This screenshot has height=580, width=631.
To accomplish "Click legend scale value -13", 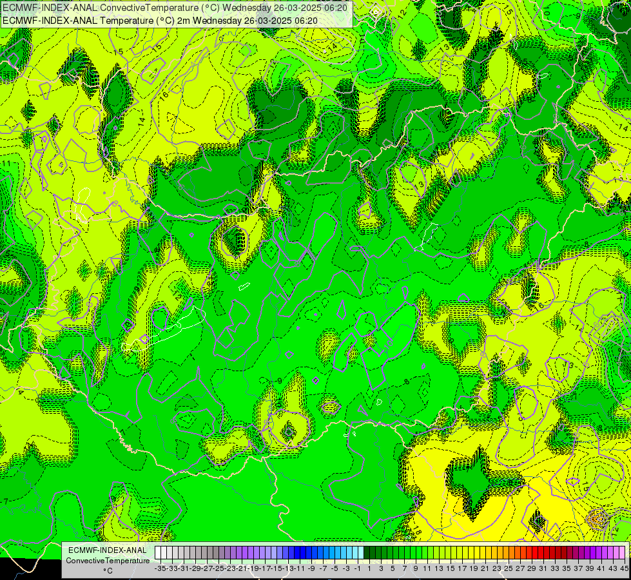I will 288,568.
